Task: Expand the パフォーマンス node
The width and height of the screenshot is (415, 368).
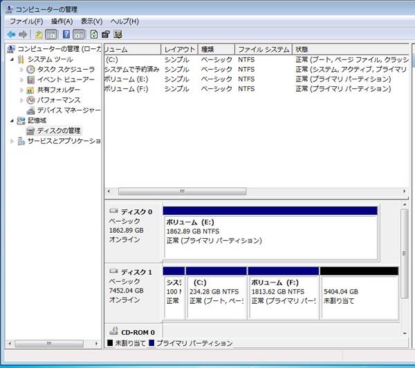Action: click(x=21, y=100)
